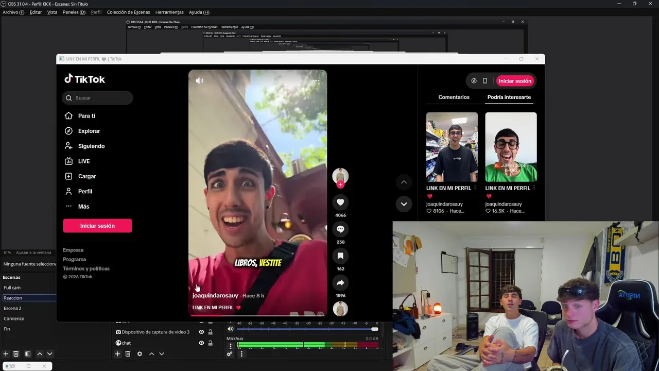Move scene down in Escenas toolbar
This screenshot has height=371, width=659.
click(49, 354)
